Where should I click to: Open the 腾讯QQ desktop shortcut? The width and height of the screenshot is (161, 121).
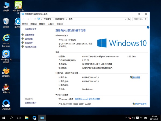[6, 88]
